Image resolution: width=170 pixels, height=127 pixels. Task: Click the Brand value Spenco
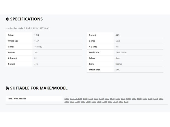pyautogui.click(x=119, y=64)
